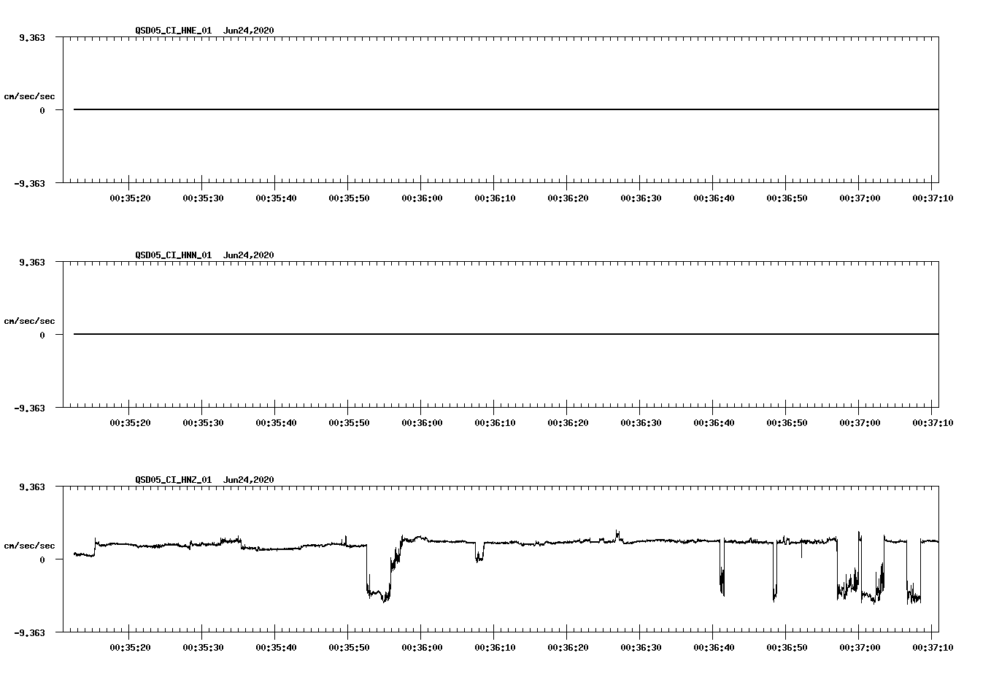
Task: Click the QSD05_CI_HNZ_01 channel title
Action: click(x=174, y=480)
